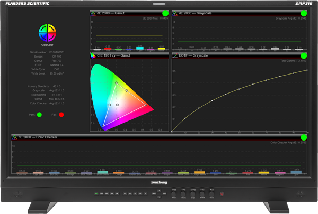The width and height of the screenshot is (318, 214).
Task: Click the red primary point on CIE diagram
Action: (146, 105)
